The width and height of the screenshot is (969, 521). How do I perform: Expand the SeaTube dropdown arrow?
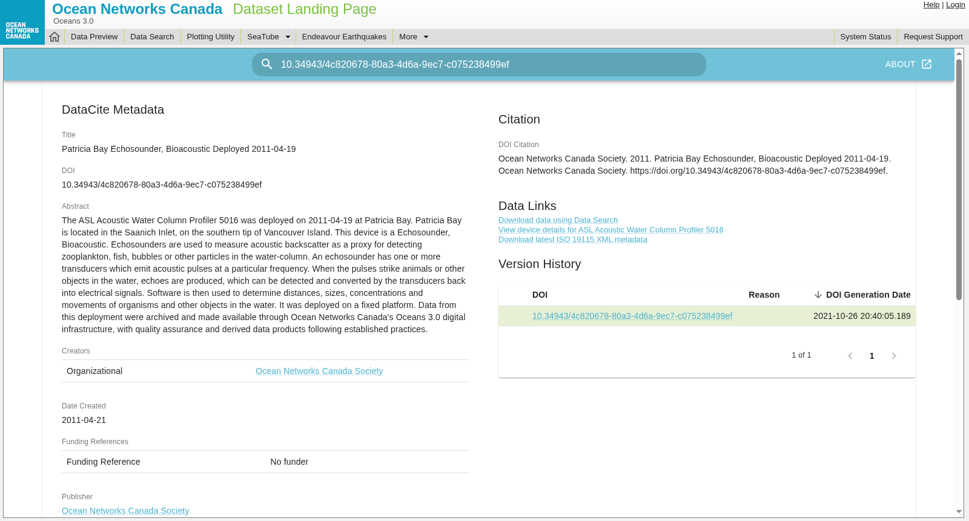[x=288, y=37]
